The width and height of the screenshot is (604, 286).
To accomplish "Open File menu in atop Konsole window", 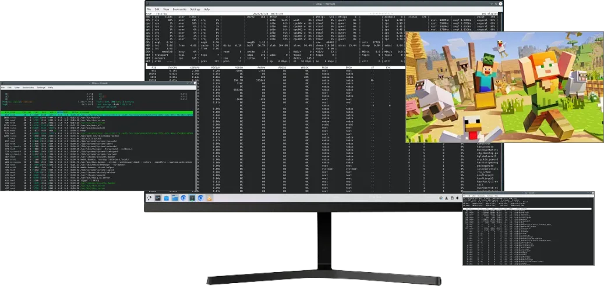I will pos(149,9).
